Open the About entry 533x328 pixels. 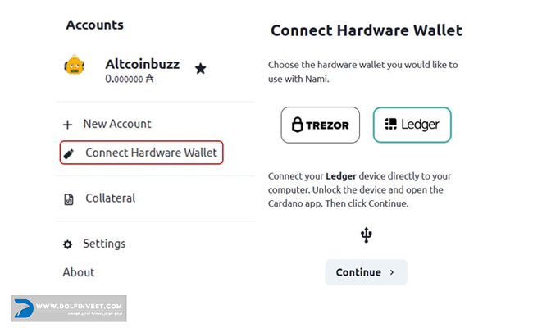pyautogui.click(x=79, y=272)
